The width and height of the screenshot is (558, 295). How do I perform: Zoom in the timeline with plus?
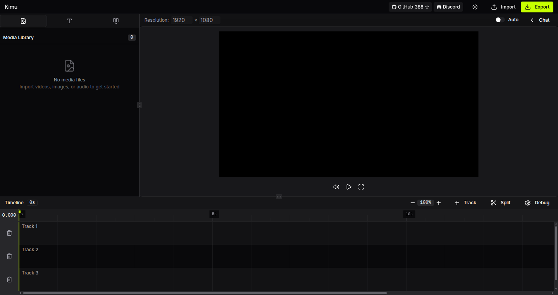(x=439, y=203)
